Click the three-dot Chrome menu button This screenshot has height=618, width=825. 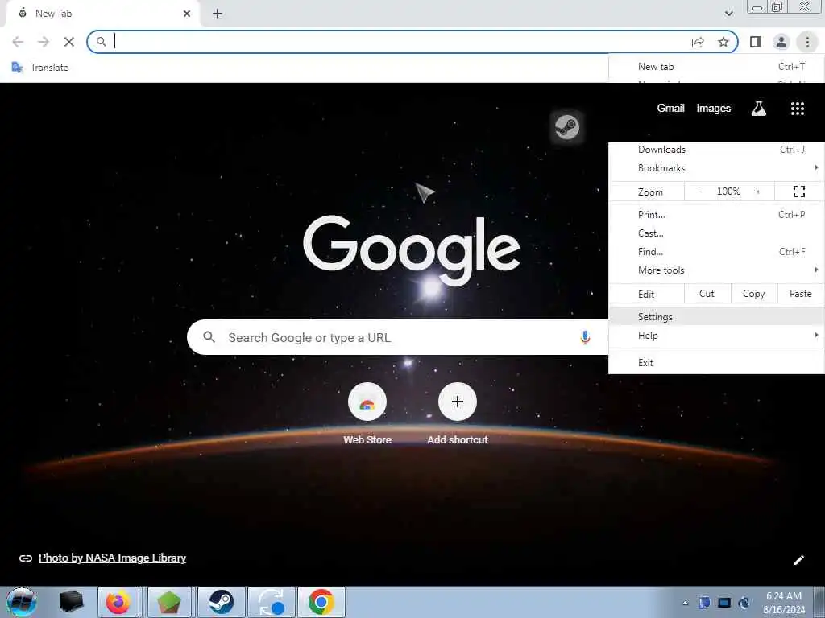(x=807, y=42)
